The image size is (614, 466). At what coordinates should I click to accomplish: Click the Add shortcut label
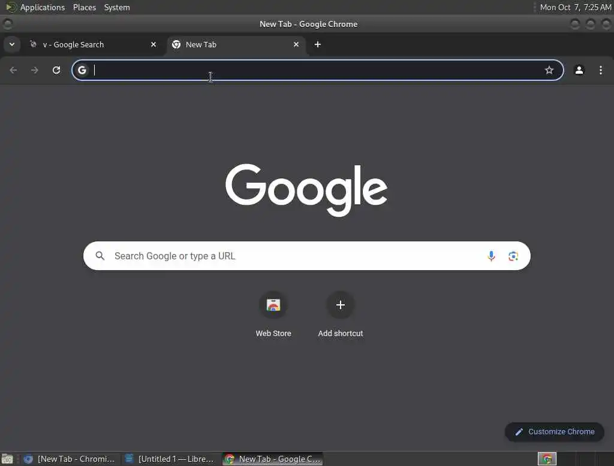[x=341, y=334]
